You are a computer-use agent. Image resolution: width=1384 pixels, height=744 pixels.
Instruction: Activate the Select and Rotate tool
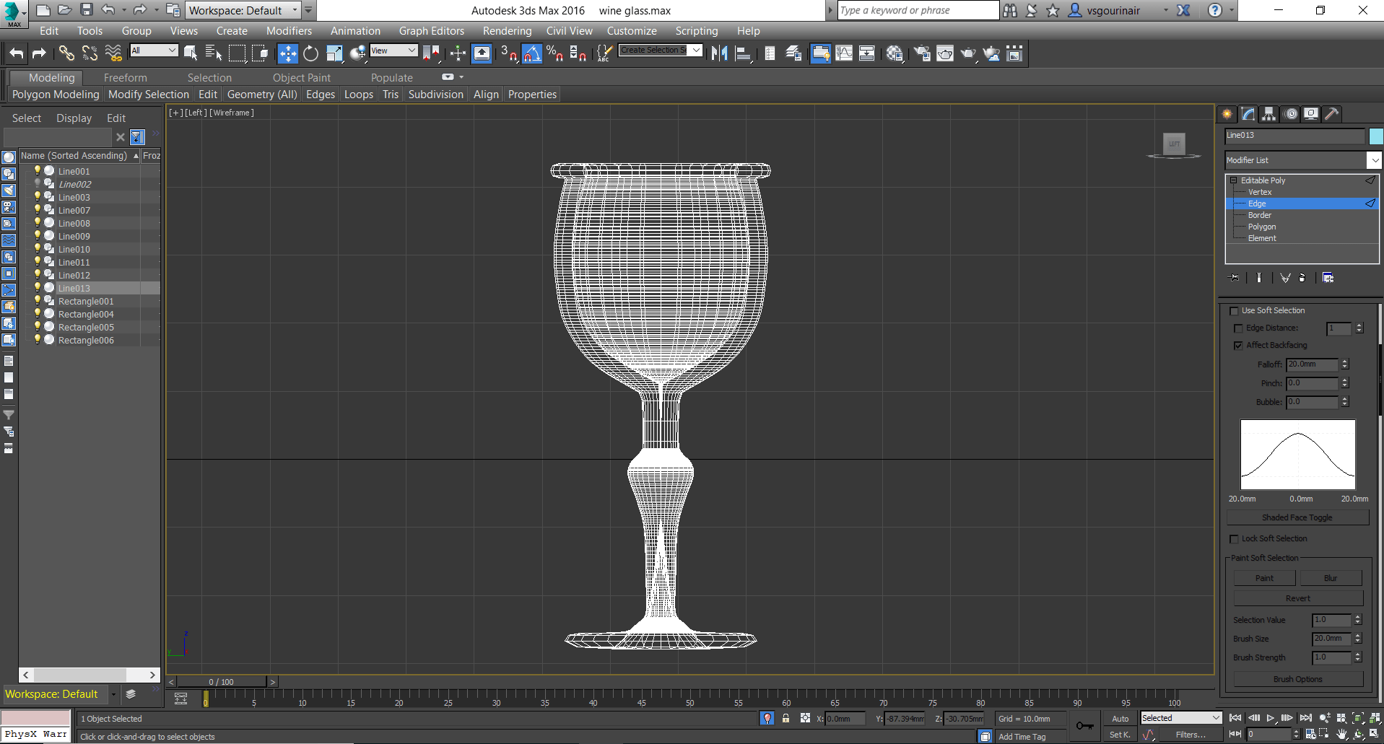pyautogui.click(x=310, y=53)
